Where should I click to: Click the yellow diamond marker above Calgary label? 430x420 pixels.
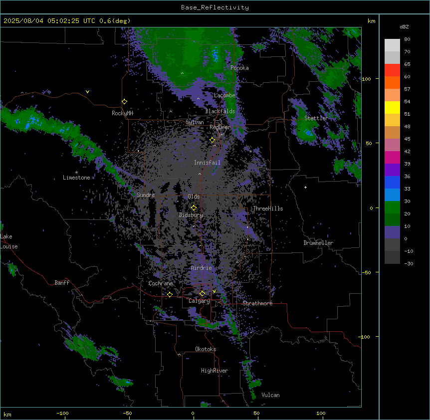pyautogui.click(x=202, y=294)
